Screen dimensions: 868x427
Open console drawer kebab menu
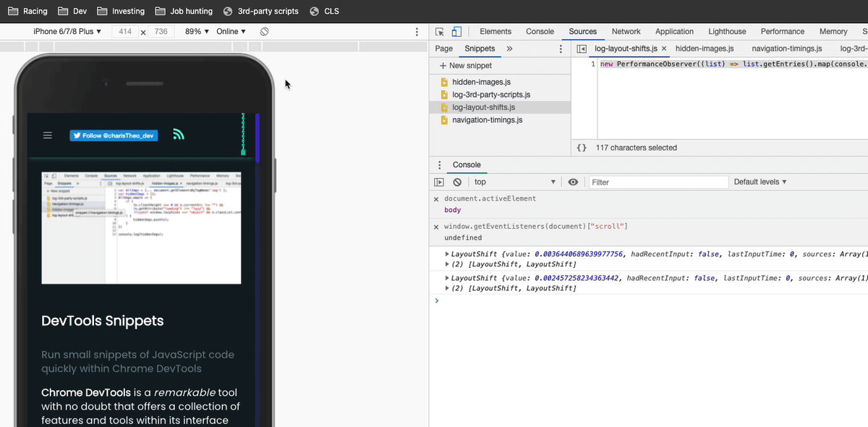pyautogui.click(x=440, y=165)
